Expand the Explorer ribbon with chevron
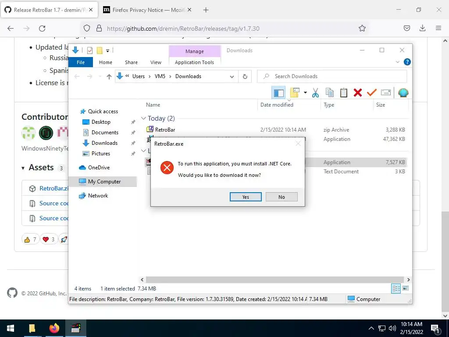The height and width of the screenshot is (337, 449). point(397,62)
